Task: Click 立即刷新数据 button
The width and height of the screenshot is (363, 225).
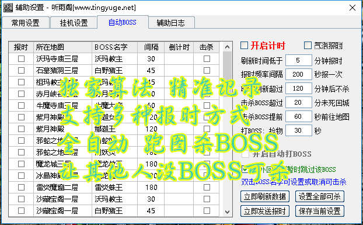Action: pyautogui.click(x=265, y=196)
